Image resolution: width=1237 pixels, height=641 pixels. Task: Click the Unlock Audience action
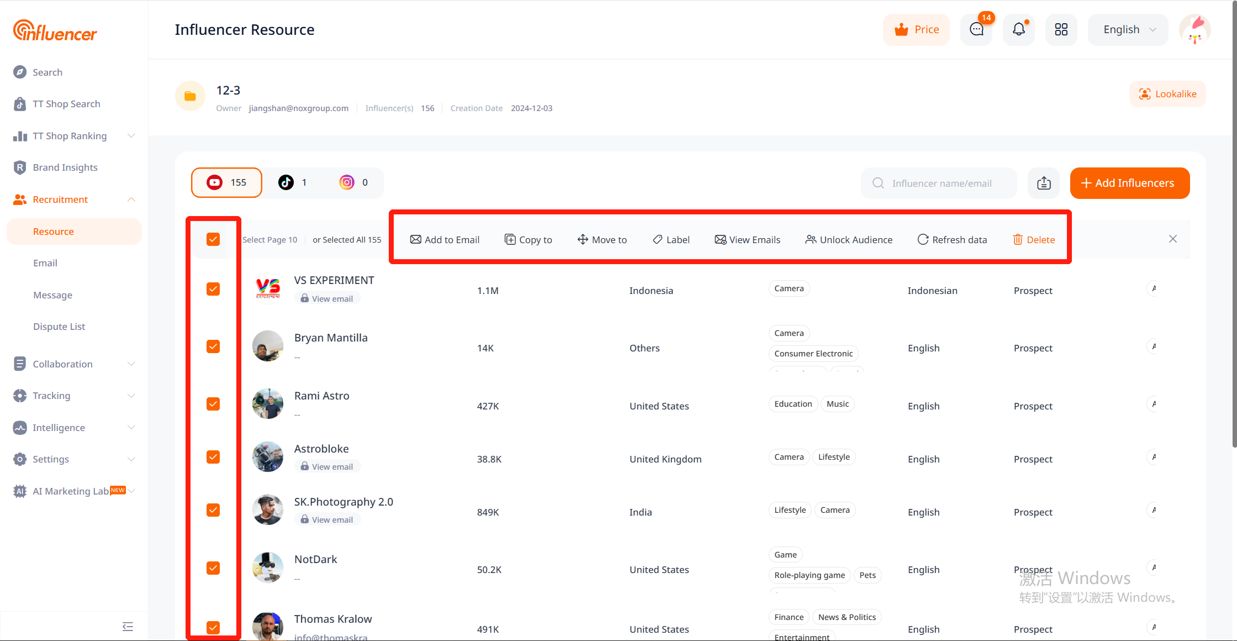(x=849, y=239)
